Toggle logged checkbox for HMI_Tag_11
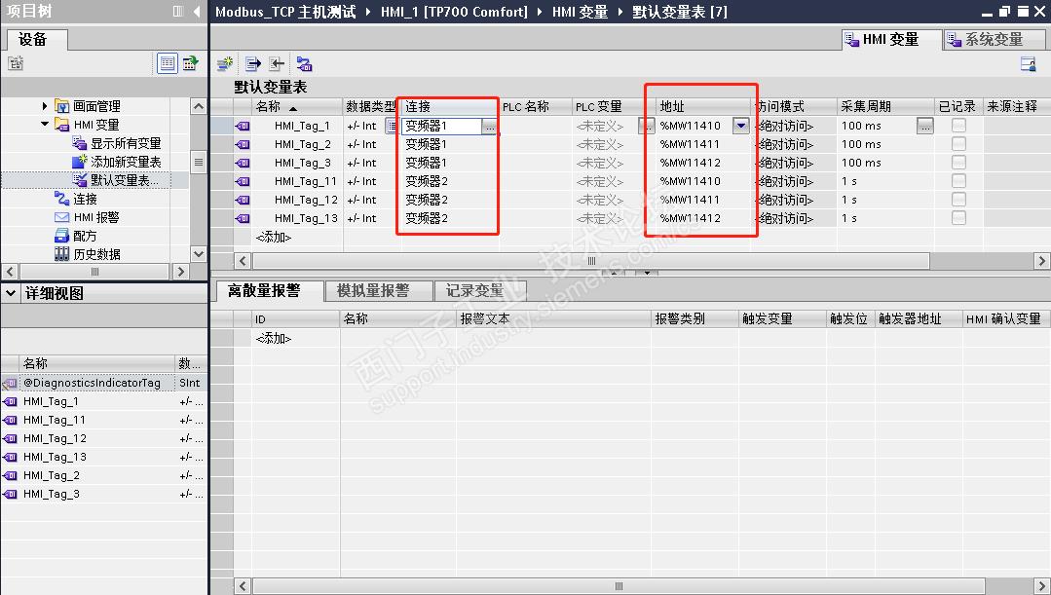The width and height of the screenshot is (1051, 595). click(959, 181)
